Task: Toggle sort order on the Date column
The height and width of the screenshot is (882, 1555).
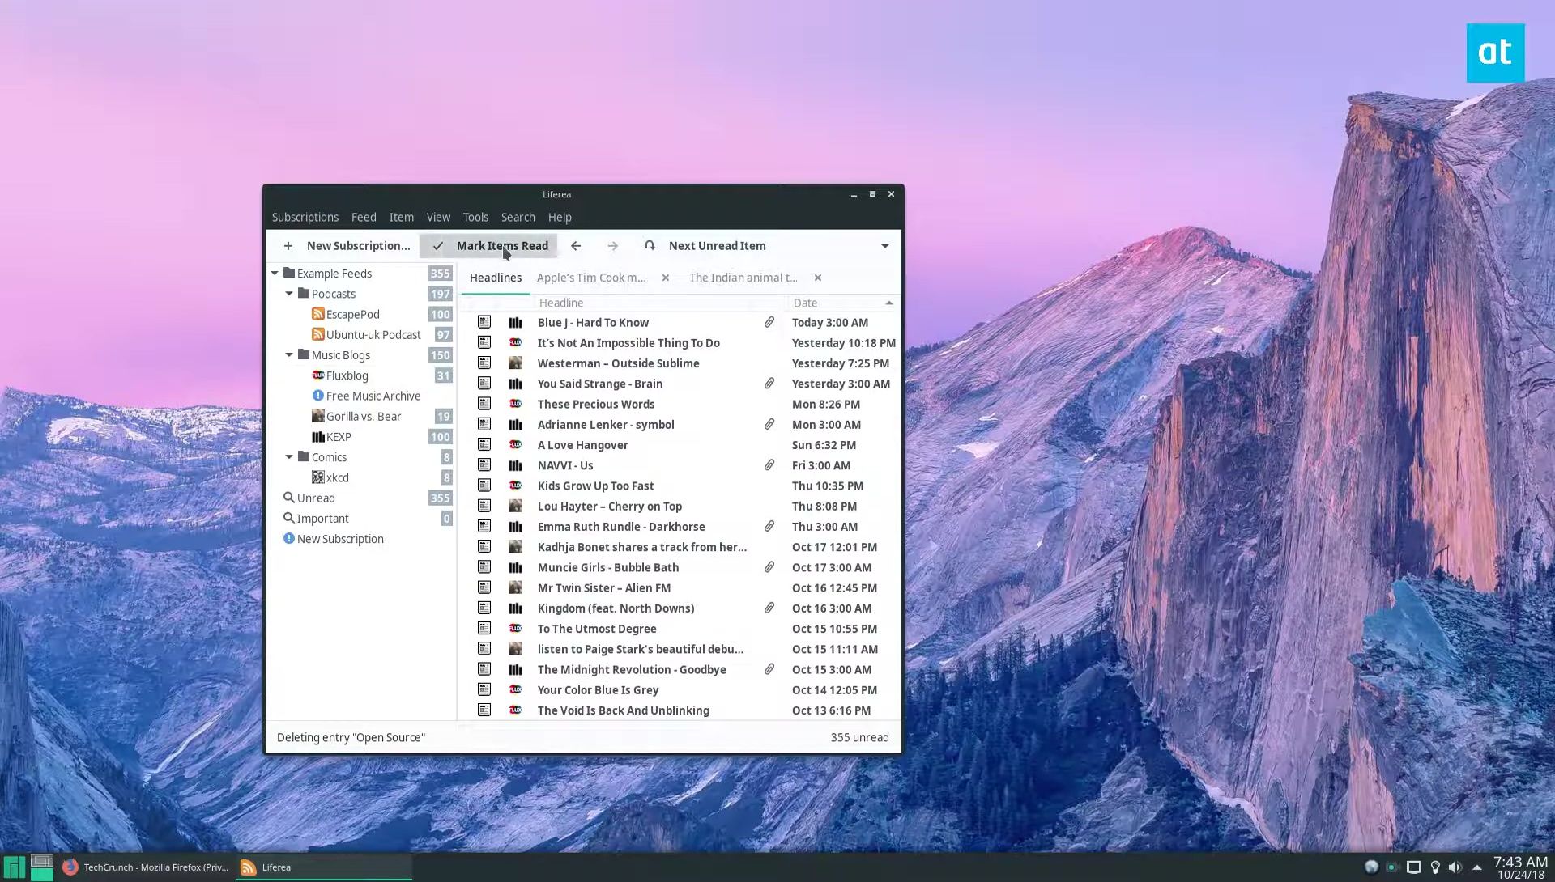Action: 842,303
